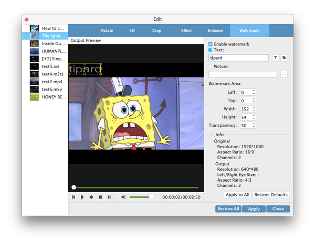Click the fast forward button

(x=91, y=197)
